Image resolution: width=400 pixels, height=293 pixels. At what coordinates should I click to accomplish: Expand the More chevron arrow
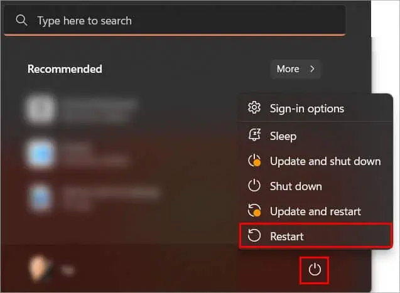pyautogui.click(x=312, y=69)
